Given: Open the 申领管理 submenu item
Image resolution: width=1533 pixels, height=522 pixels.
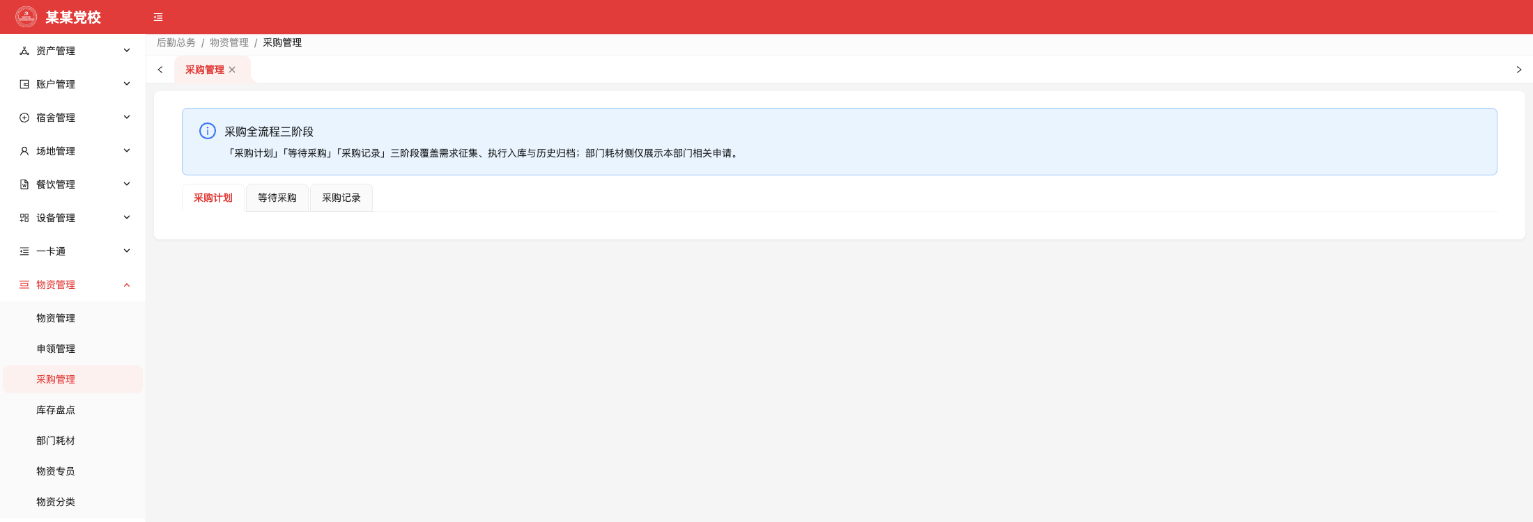Looking at the screenshot, I should [x=73, y=349].
